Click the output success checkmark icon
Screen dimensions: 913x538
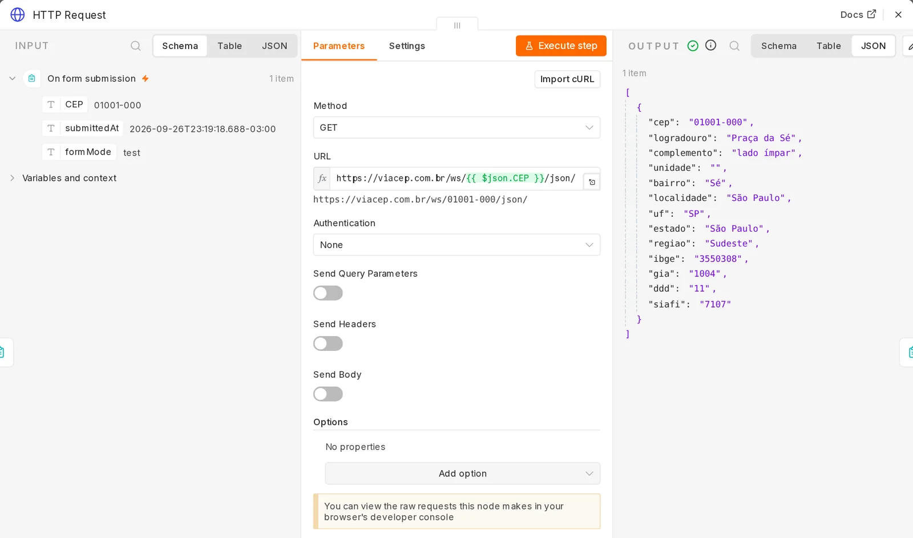pyautogui.click(x=693, y=46)
